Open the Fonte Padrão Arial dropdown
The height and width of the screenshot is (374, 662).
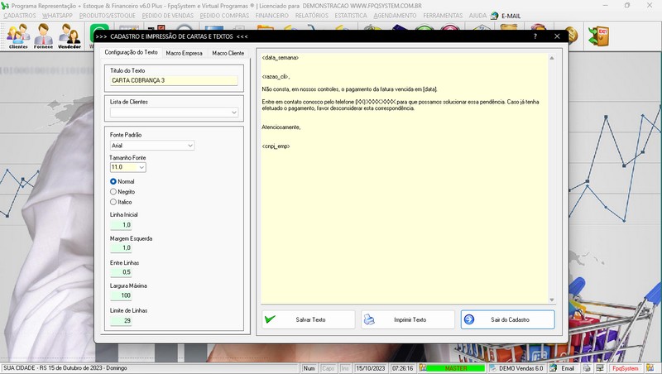tap(190, 146)
